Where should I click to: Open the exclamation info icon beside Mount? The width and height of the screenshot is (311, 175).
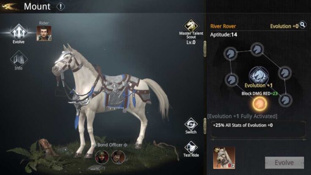(x=61, y=6)
